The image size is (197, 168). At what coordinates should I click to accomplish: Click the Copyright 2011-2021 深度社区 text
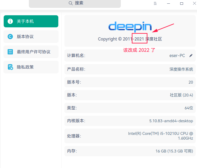[130, 39]
